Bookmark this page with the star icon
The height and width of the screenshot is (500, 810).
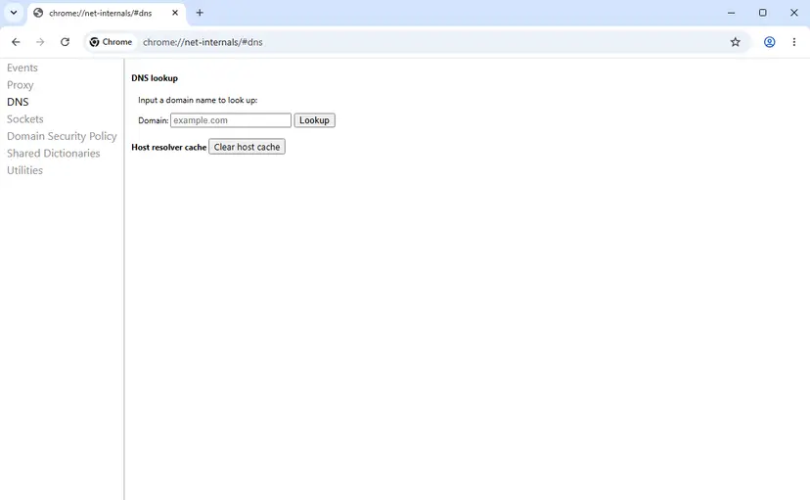click(x=735, y=42)
